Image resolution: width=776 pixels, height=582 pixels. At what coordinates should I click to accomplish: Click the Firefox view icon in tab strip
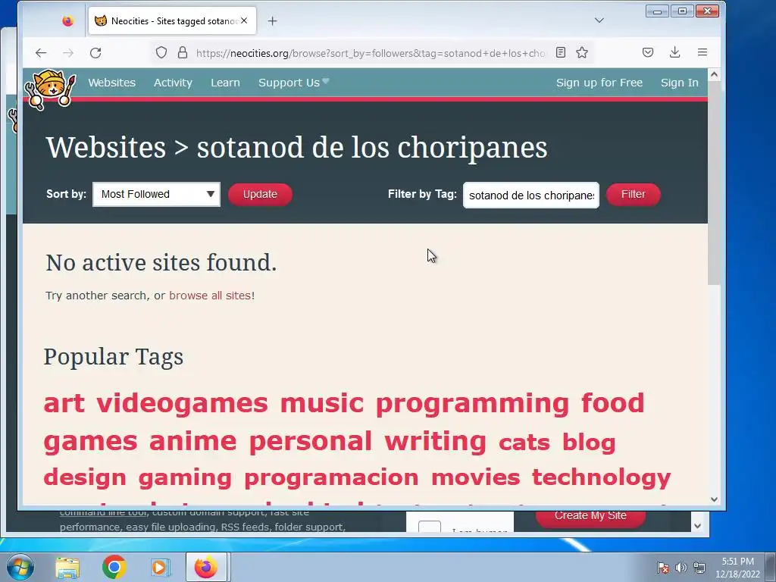point(67,20)
